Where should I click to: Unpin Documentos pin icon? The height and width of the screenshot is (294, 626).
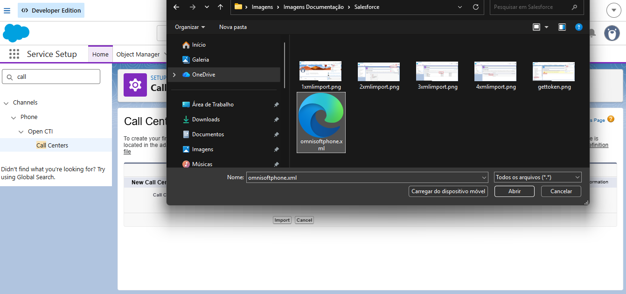pyautogui.click(x=276, y=134)
